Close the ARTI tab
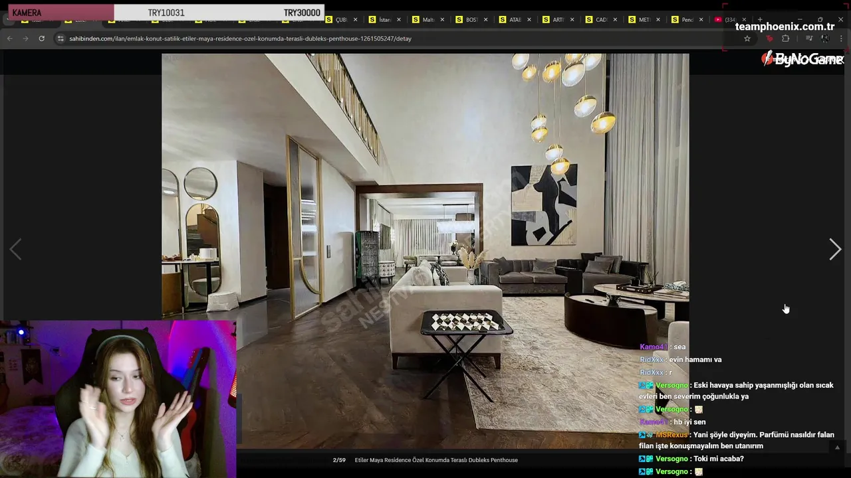The width and height of the screenshot is (851, 478). pyautogui.click(x=572, y=20)
